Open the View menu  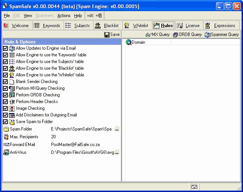[x=28, y=16]
